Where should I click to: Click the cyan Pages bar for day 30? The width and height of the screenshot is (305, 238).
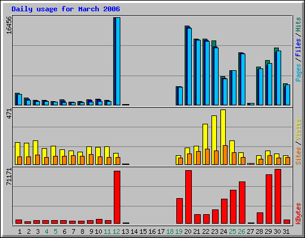pos(279,78)
